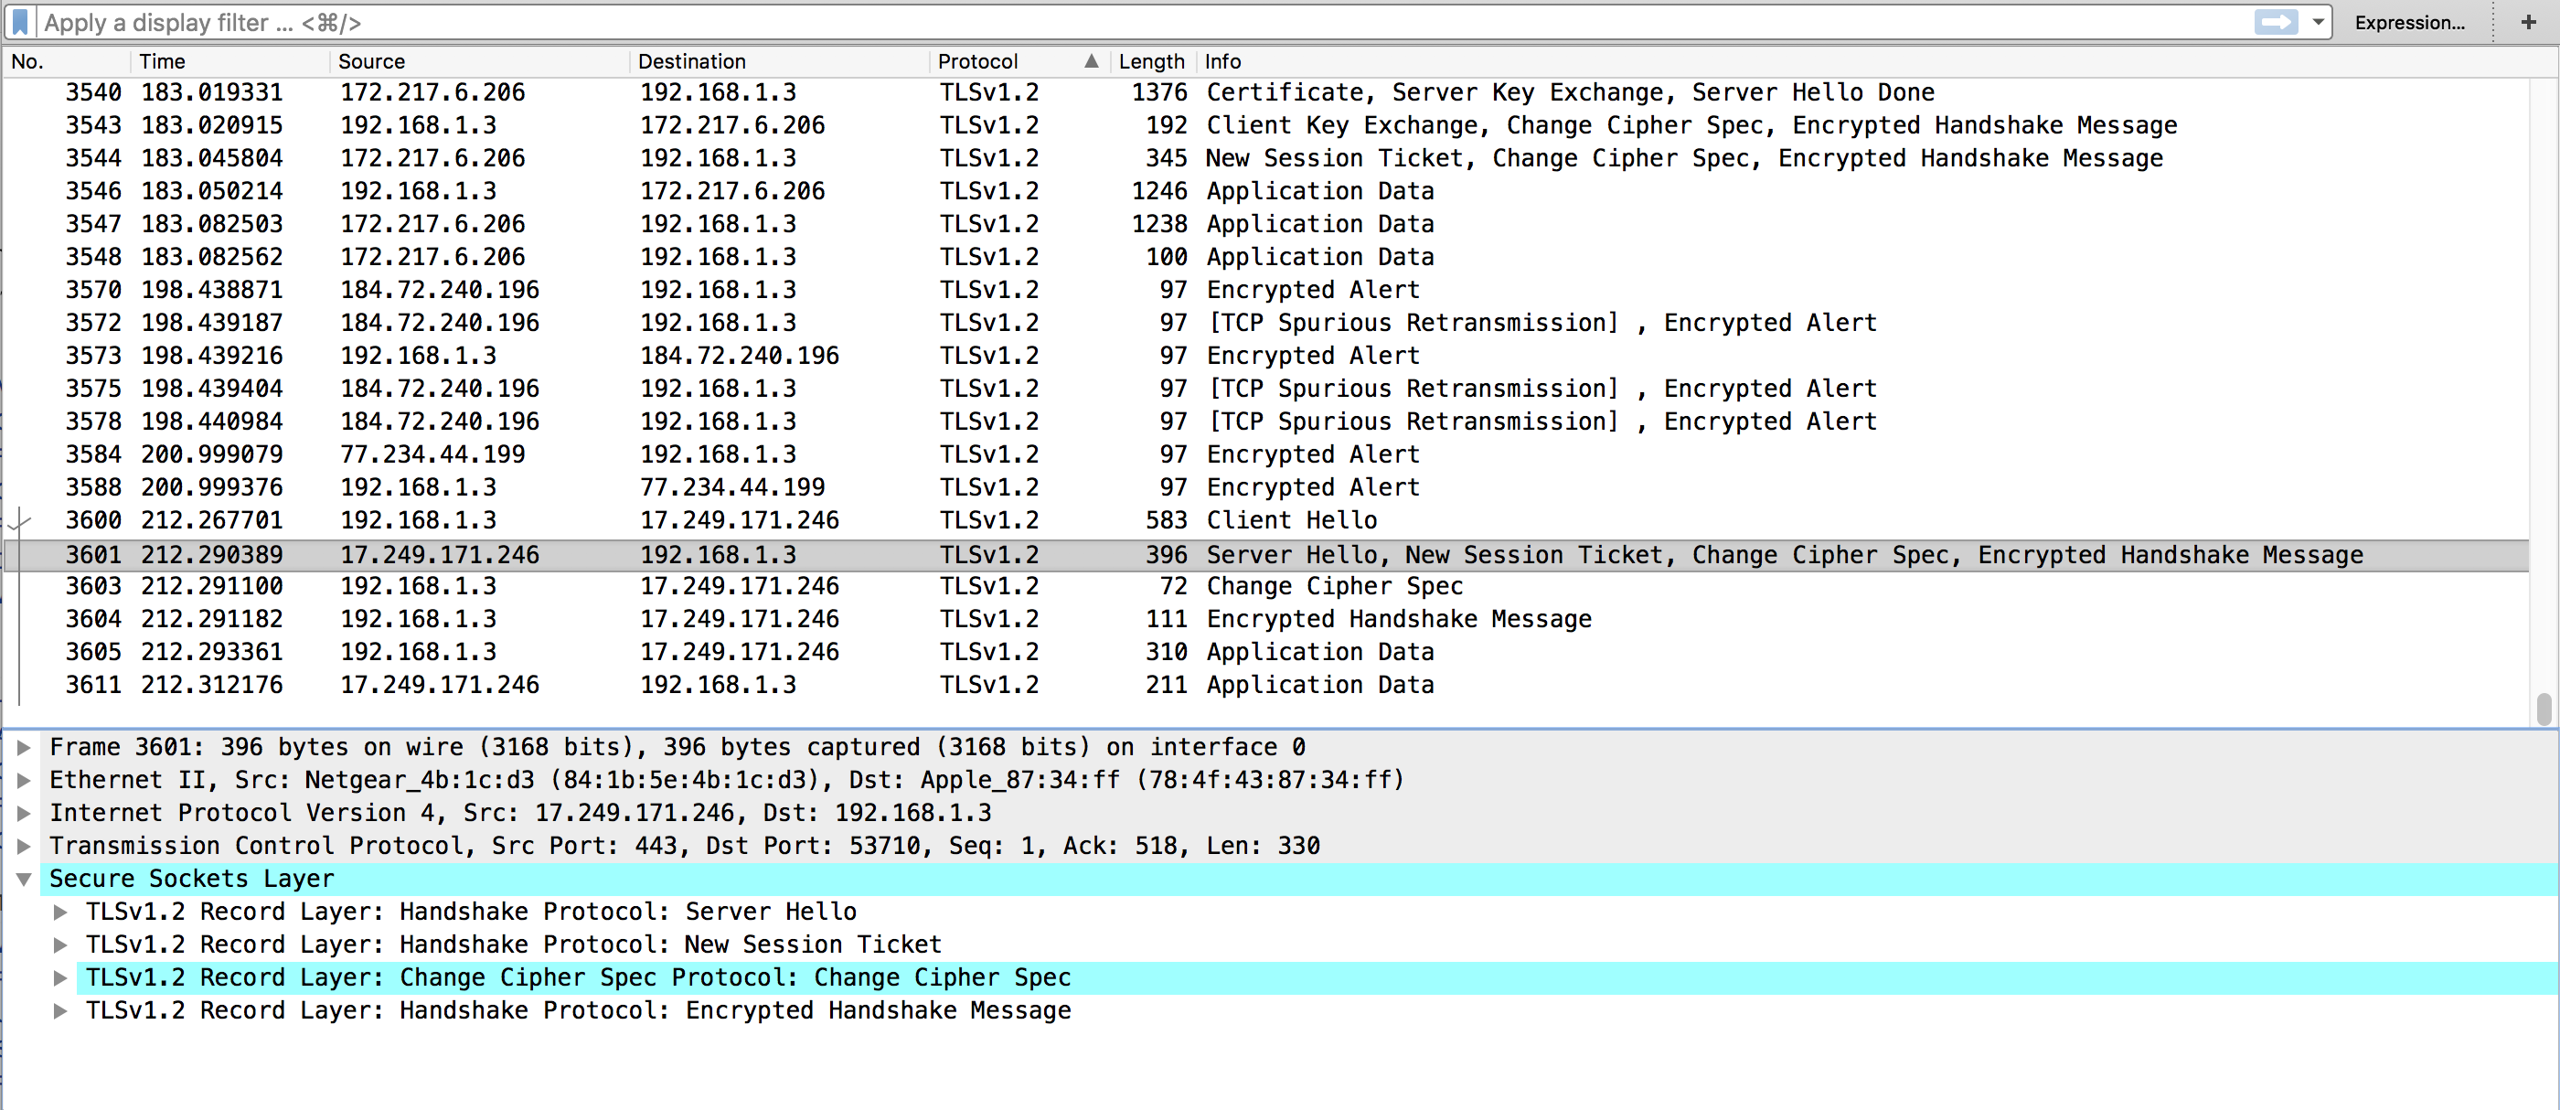Viewport: 2560px width, 1110px height.
Task: Expand Internet Protocol Version 4 details
Action: pyautogui.click(x=25, y=813)
